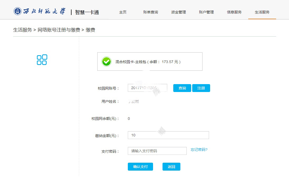Switch to the 账单查询 tab
The image size is (289, 184).
coord(151,12)
